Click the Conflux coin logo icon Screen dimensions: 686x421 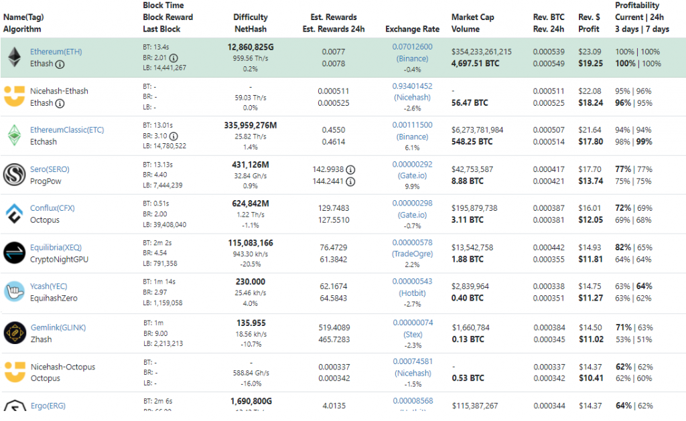(x=14, y=214)
